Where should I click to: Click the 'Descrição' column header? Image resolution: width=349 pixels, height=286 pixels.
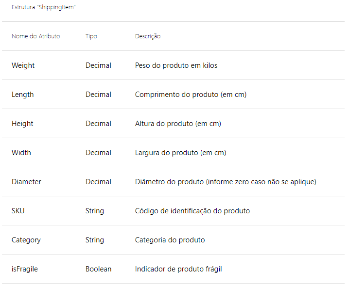148,36
